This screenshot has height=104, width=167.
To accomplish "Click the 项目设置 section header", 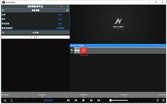I will pos(36,10).
